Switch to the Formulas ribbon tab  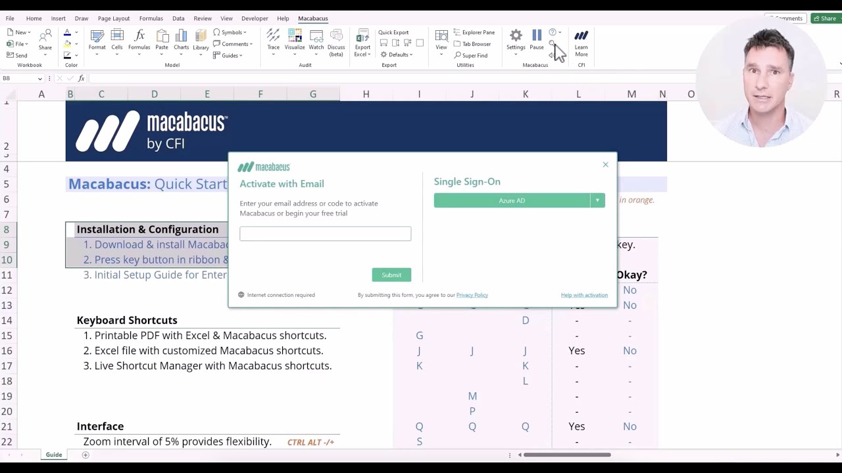click(151, 18)
